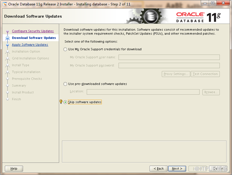The image size is (232, 175).
Task: Click Install Product step
Action: pyautogui.click(x=23, y=92)
